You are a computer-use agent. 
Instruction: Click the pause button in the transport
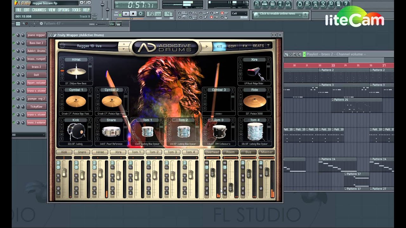(x=126, y=14)
